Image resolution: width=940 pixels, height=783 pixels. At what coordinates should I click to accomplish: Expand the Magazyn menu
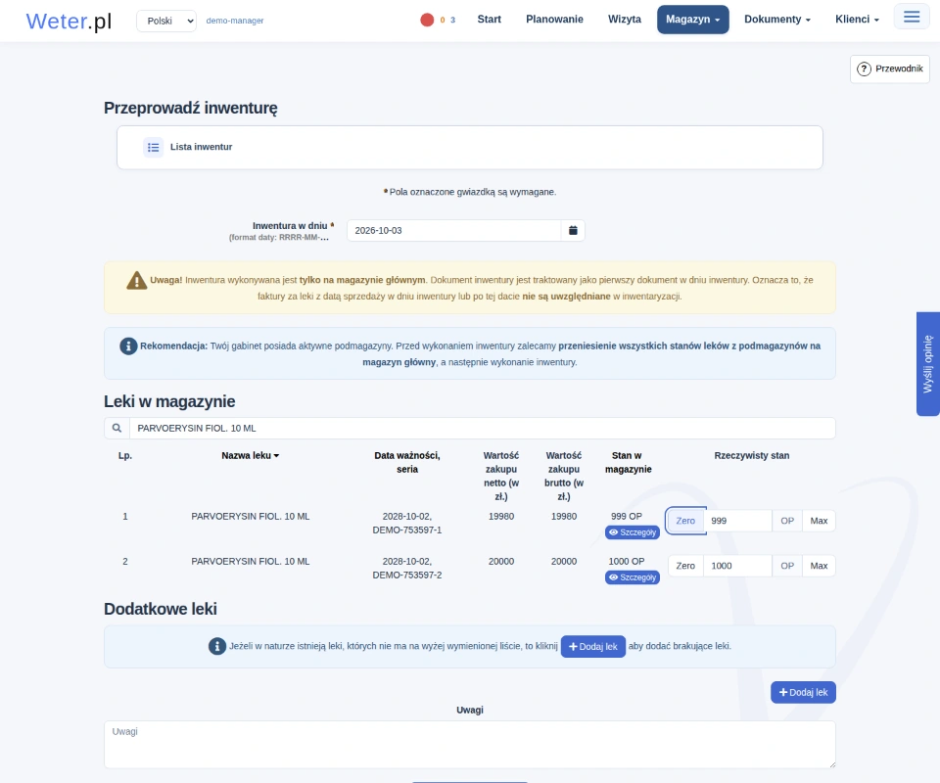pyautogui.click(x=692, y=20)
